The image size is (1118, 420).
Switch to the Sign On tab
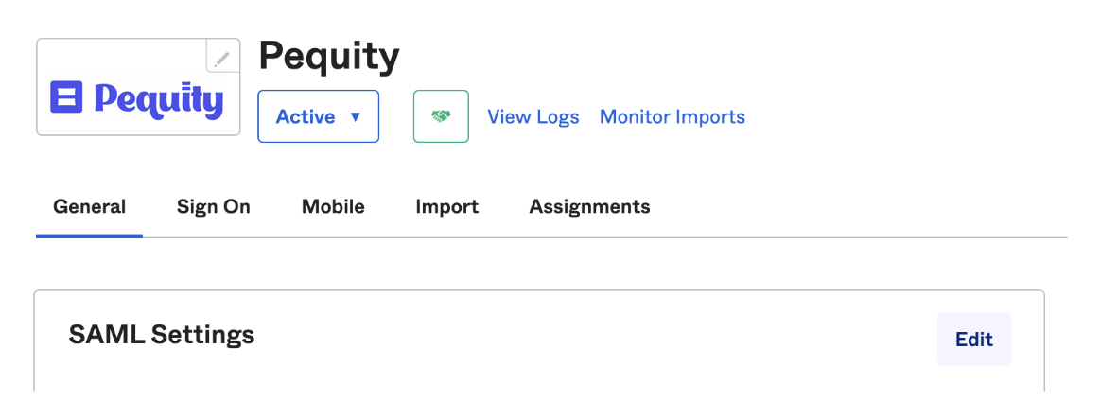pyautogui.click(x=213, y=207)
